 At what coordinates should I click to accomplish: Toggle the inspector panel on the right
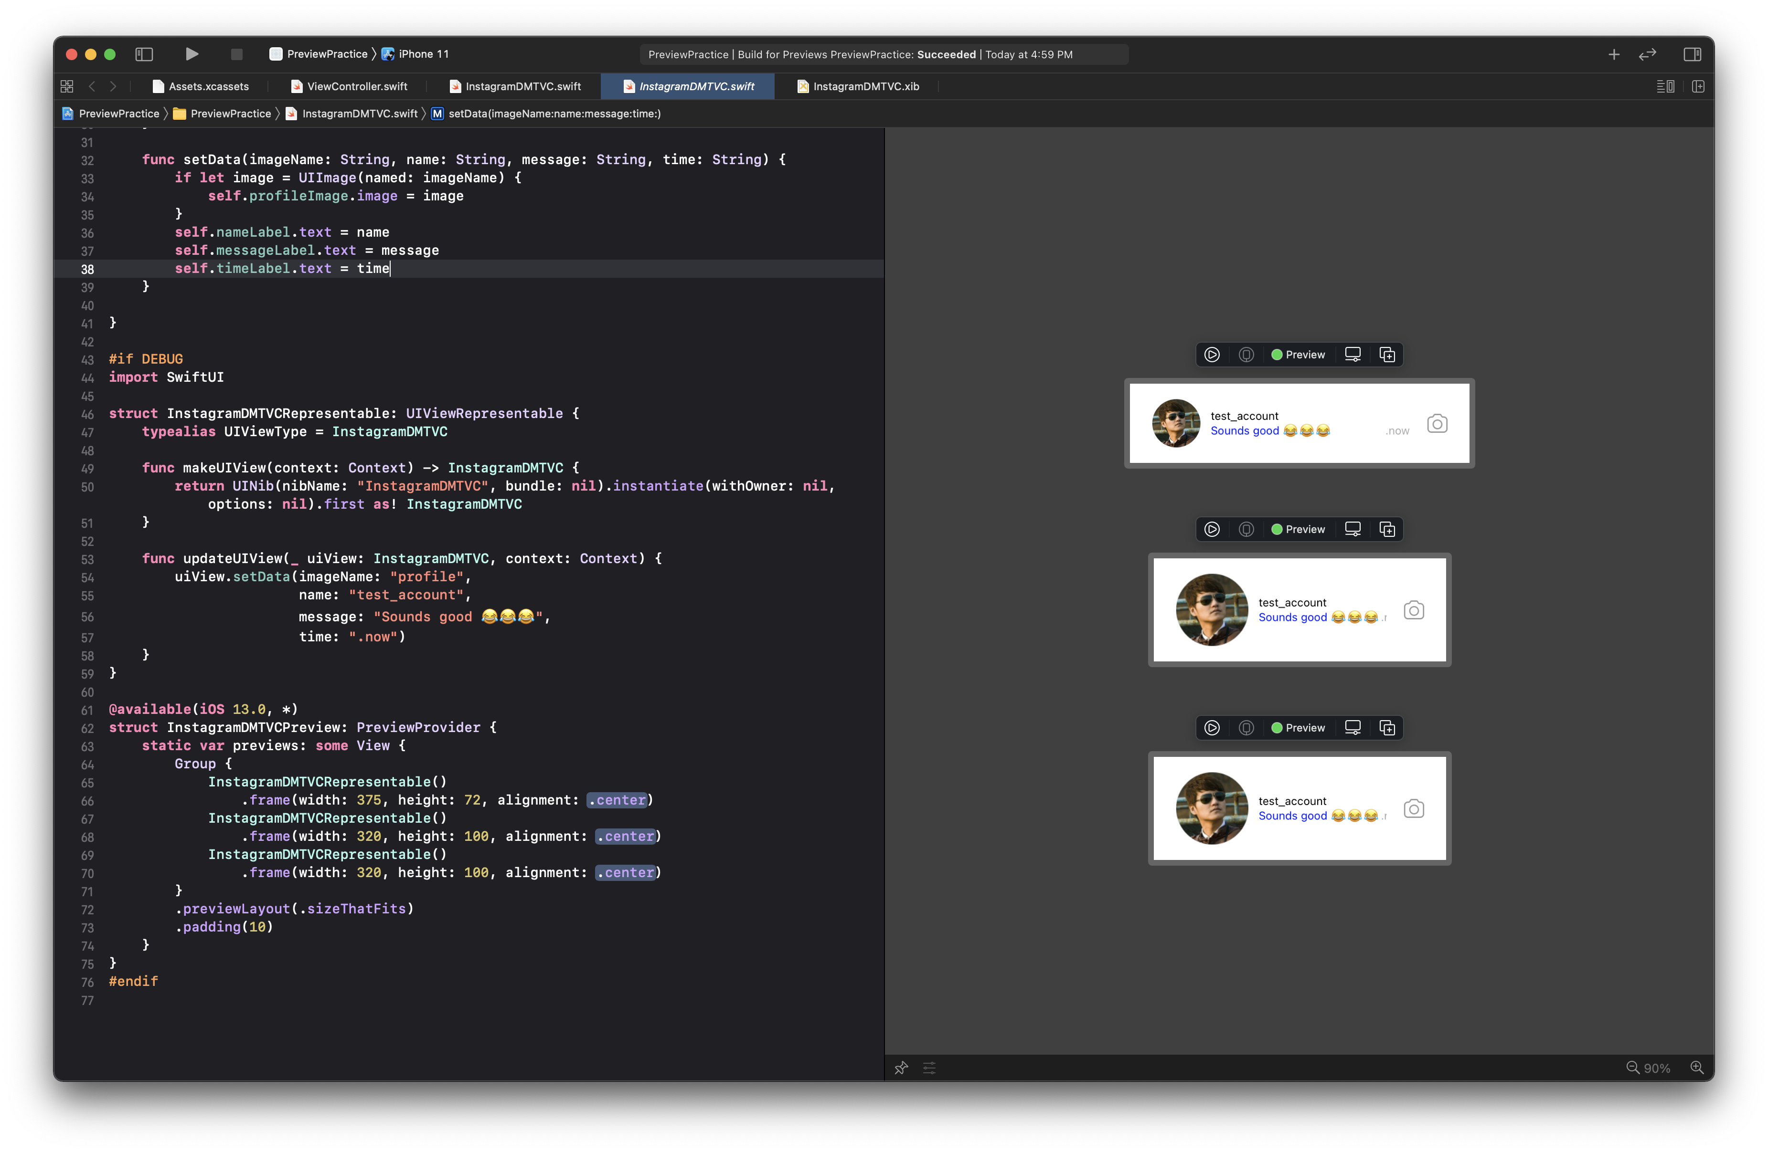pyautogui.click(x=1692, y=54)
